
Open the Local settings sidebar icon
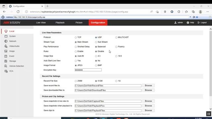click(6, 31)
